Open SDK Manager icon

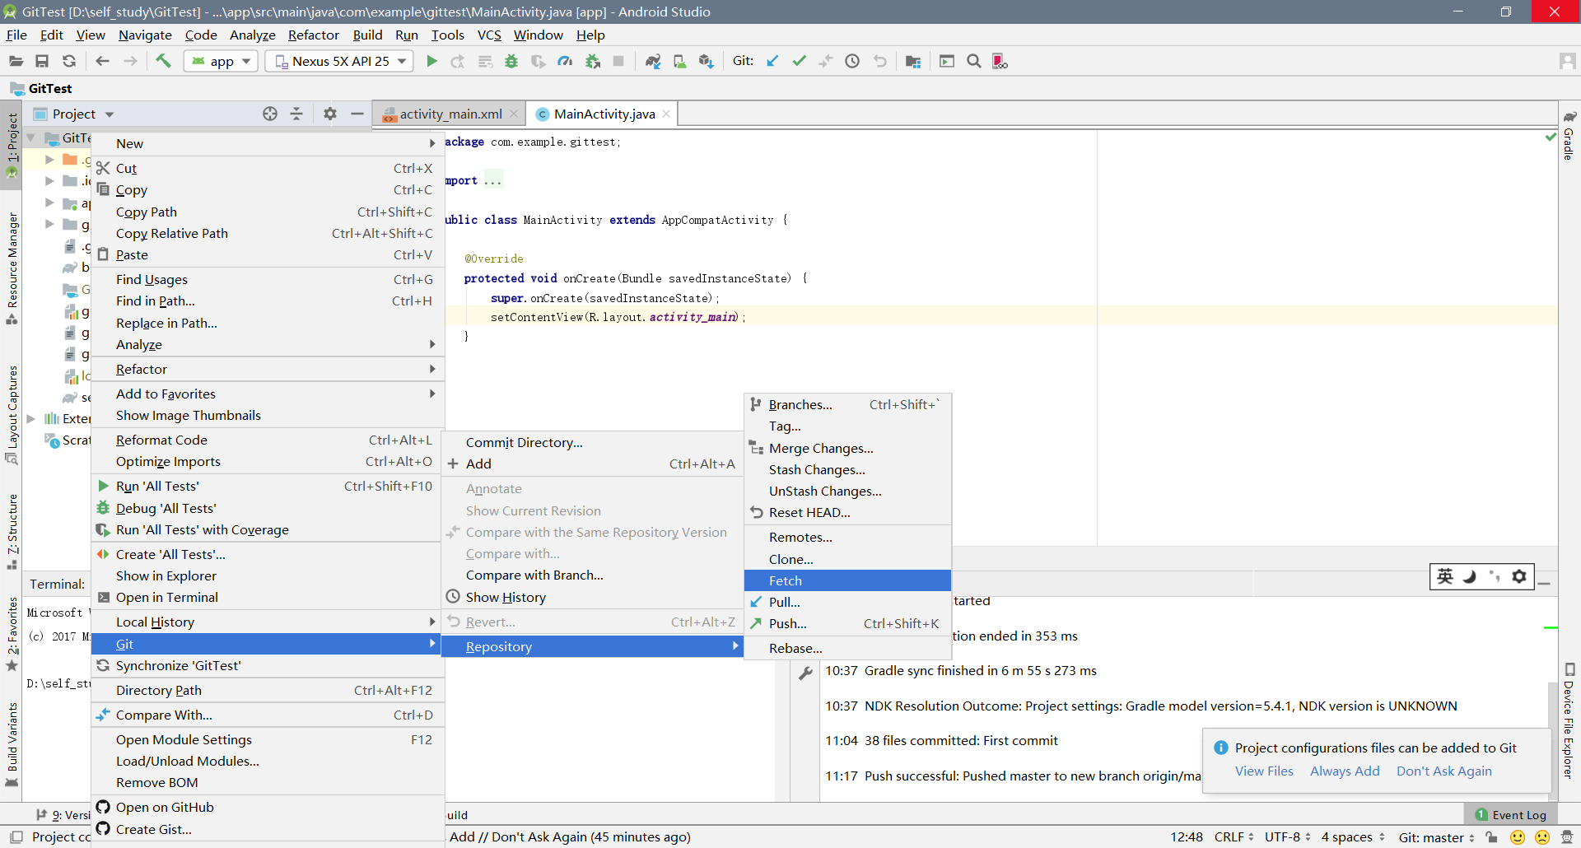[706, 61]
